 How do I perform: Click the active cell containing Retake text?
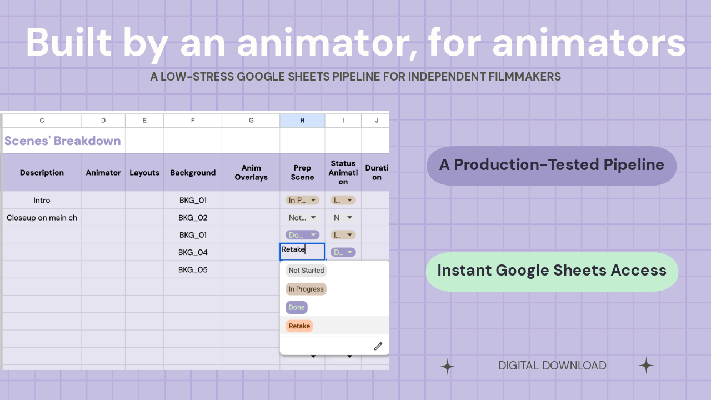302,252
